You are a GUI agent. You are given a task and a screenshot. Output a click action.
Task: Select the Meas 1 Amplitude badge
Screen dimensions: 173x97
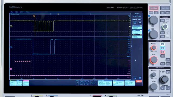[137, 27]
